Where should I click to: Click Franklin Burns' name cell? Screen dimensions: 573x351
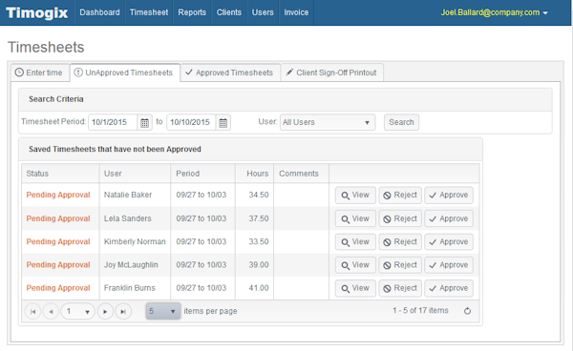(135, 288)
